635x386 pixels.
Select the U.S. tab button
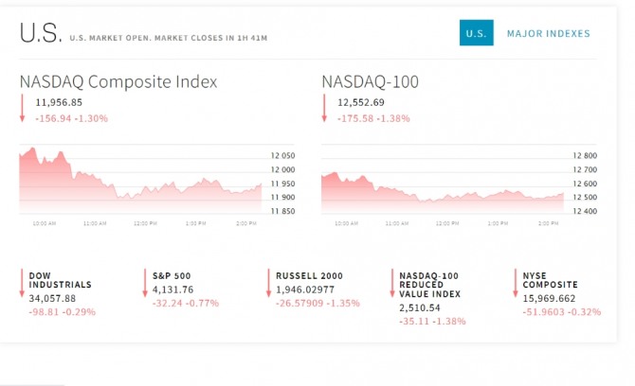coord(476,33)
